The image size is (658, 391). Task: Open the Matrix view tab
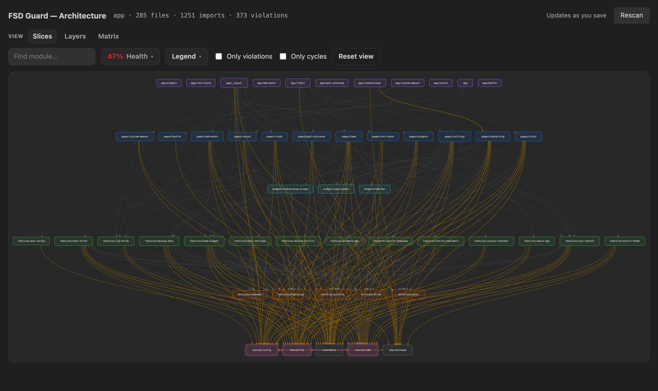tap(109, 36)
